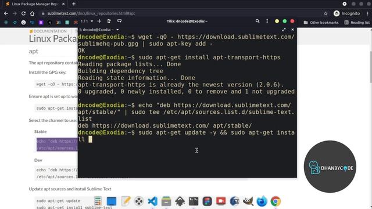This screenshot has height=209, width=372.
Task: Open a new Chrome tab
Action: pos(74,4)
